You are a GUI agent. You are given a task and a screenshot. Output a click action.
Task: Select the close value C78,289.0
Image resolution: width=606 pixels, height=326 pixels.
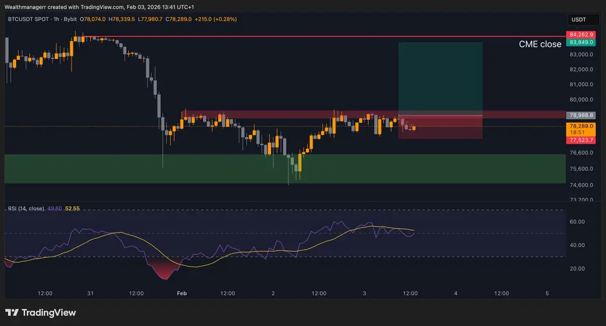point(178,19)
